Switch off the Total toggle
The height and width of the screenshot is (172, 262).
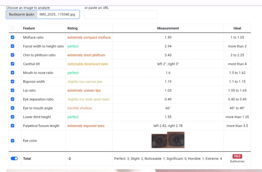pyautogui.click(x=14, y=158)
